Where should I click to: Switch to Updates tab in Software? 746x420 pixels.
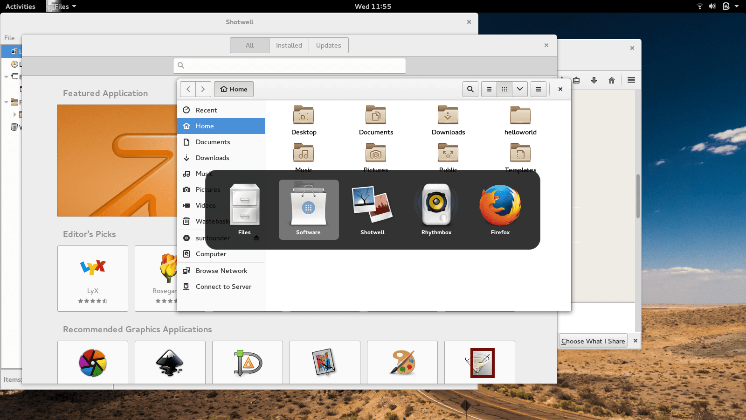coord(329,45)
